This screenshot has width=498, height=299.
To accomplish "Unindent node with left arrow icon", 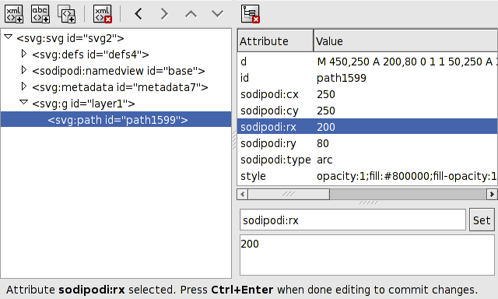I will [139, 14].
